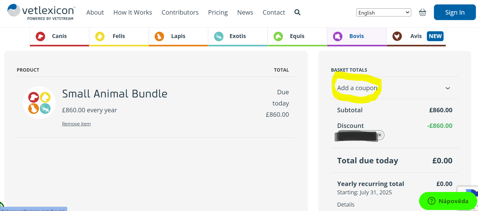Click the PRODUCT column header

28,70
